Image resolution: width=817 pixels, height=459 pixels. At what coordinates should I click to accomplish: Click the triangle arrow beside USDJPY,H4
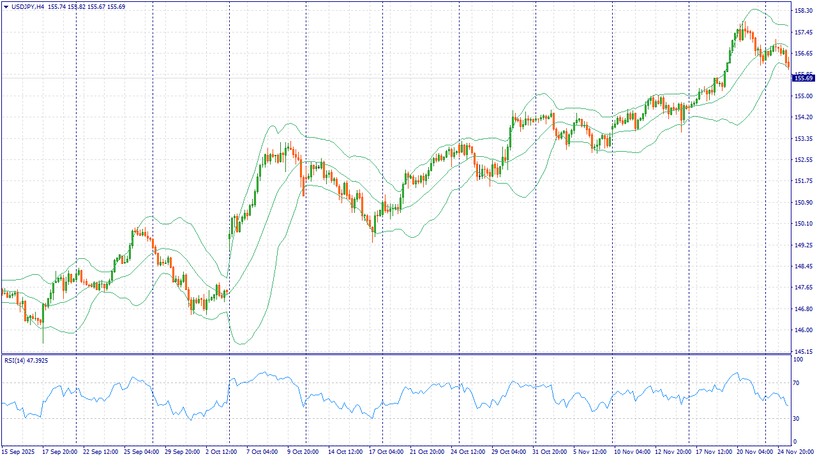pos(5,6)
